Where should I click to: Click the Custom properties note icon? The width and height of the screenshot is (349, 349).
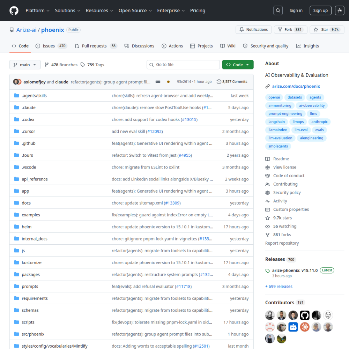coord(268,209)
